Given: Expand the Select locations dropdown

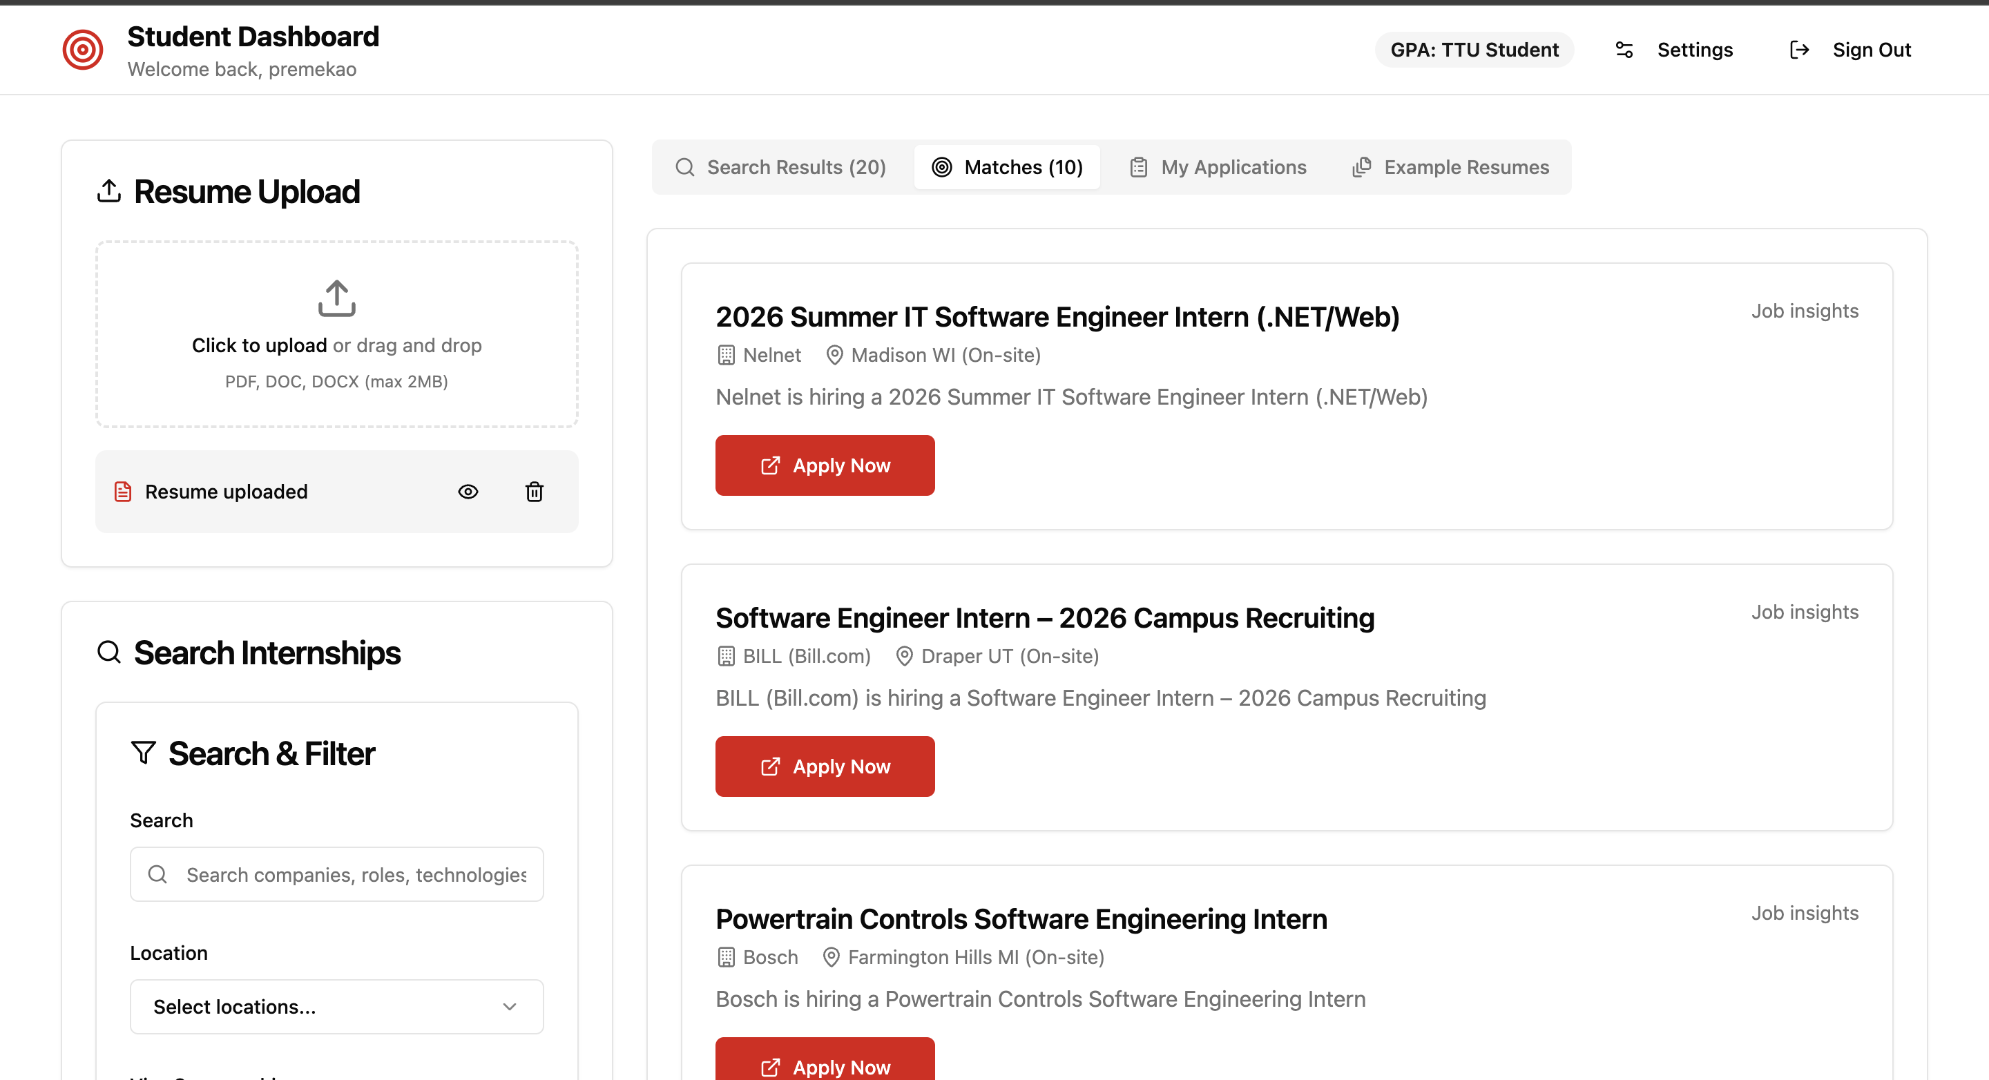Looking at the screenshot, I should (336, 1007).
